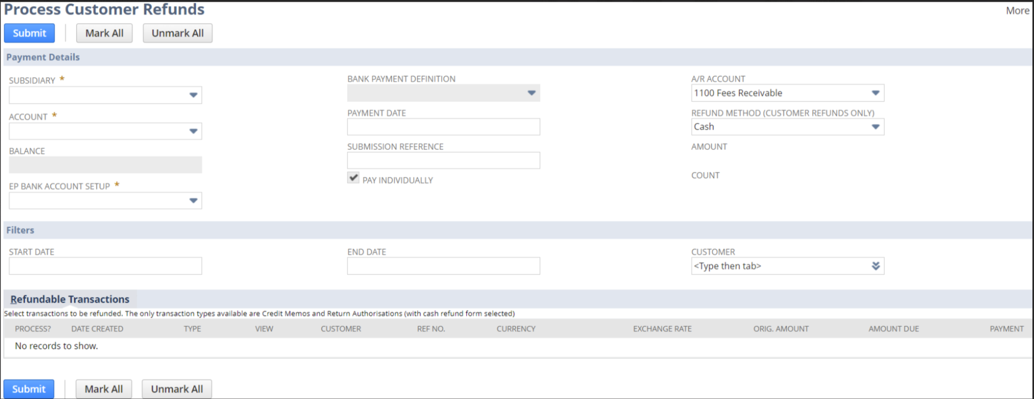Expand the Account dropdown list
This screenshot has width=1034, height=399.
pos(193,131)
